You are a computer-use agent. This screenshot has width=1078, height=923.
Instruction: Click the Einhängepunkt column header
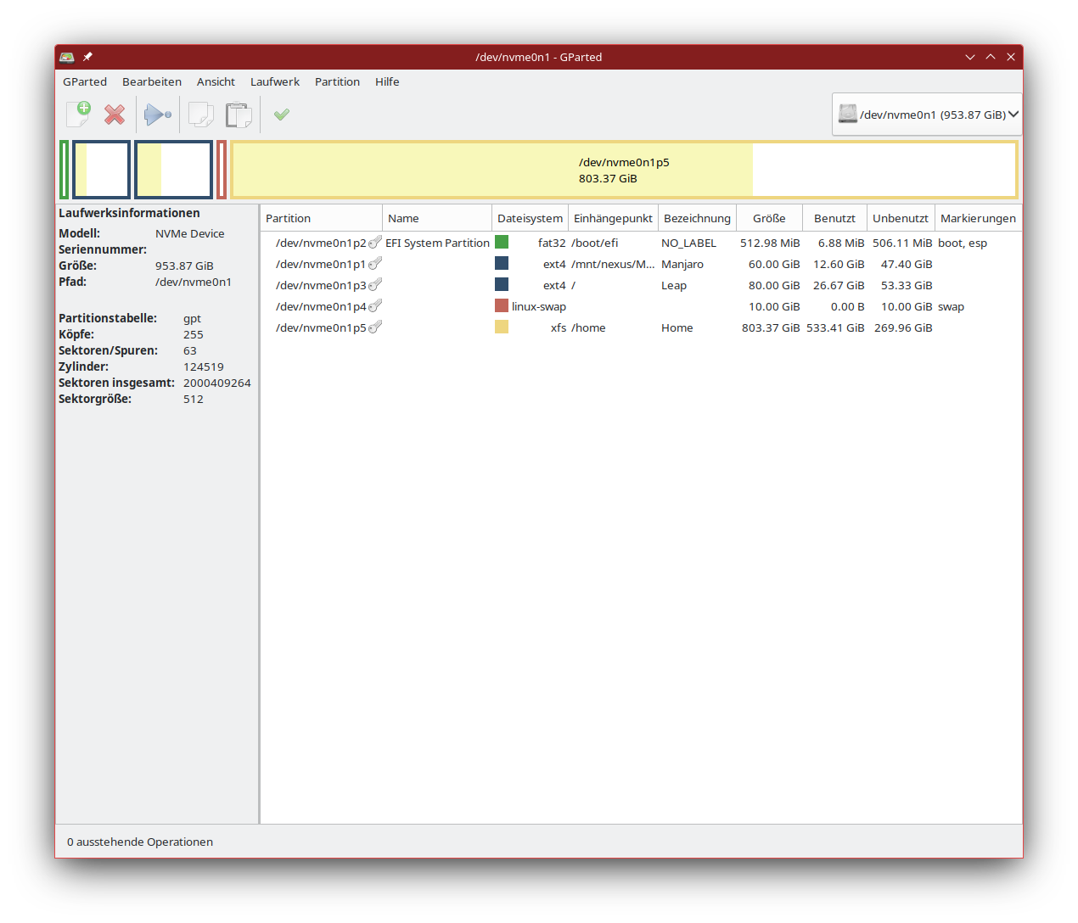pyautogui.click(x=613, y=218)
